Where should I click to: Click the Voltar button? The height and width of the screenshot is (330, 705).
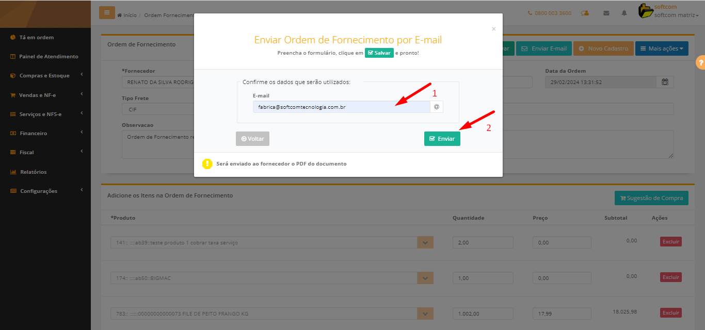tap(252, 139)
